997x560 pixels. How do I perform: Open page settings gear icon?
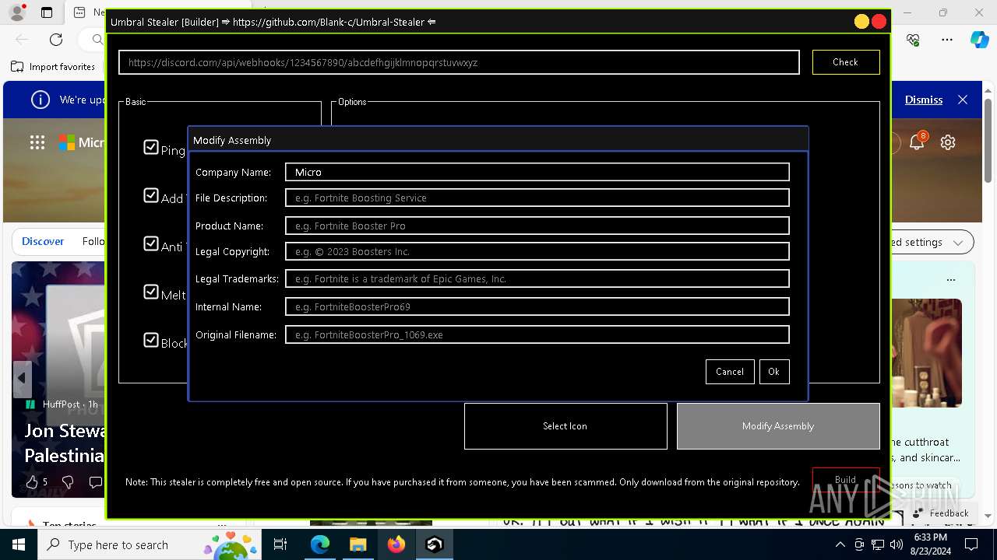pyautogui.click(x=948, y=142)
